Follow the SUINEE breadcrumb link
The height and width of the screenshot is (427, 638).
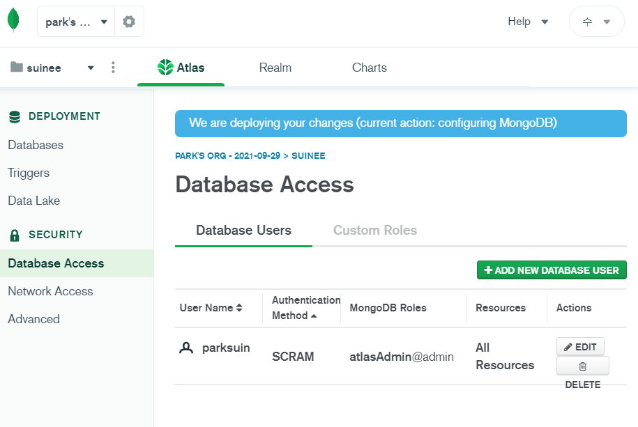coord(308,156)
